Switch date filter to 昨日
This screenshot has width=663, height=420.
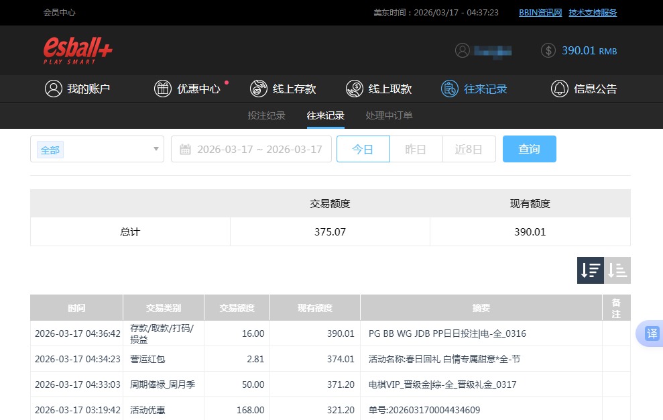(x=416, y=149)
